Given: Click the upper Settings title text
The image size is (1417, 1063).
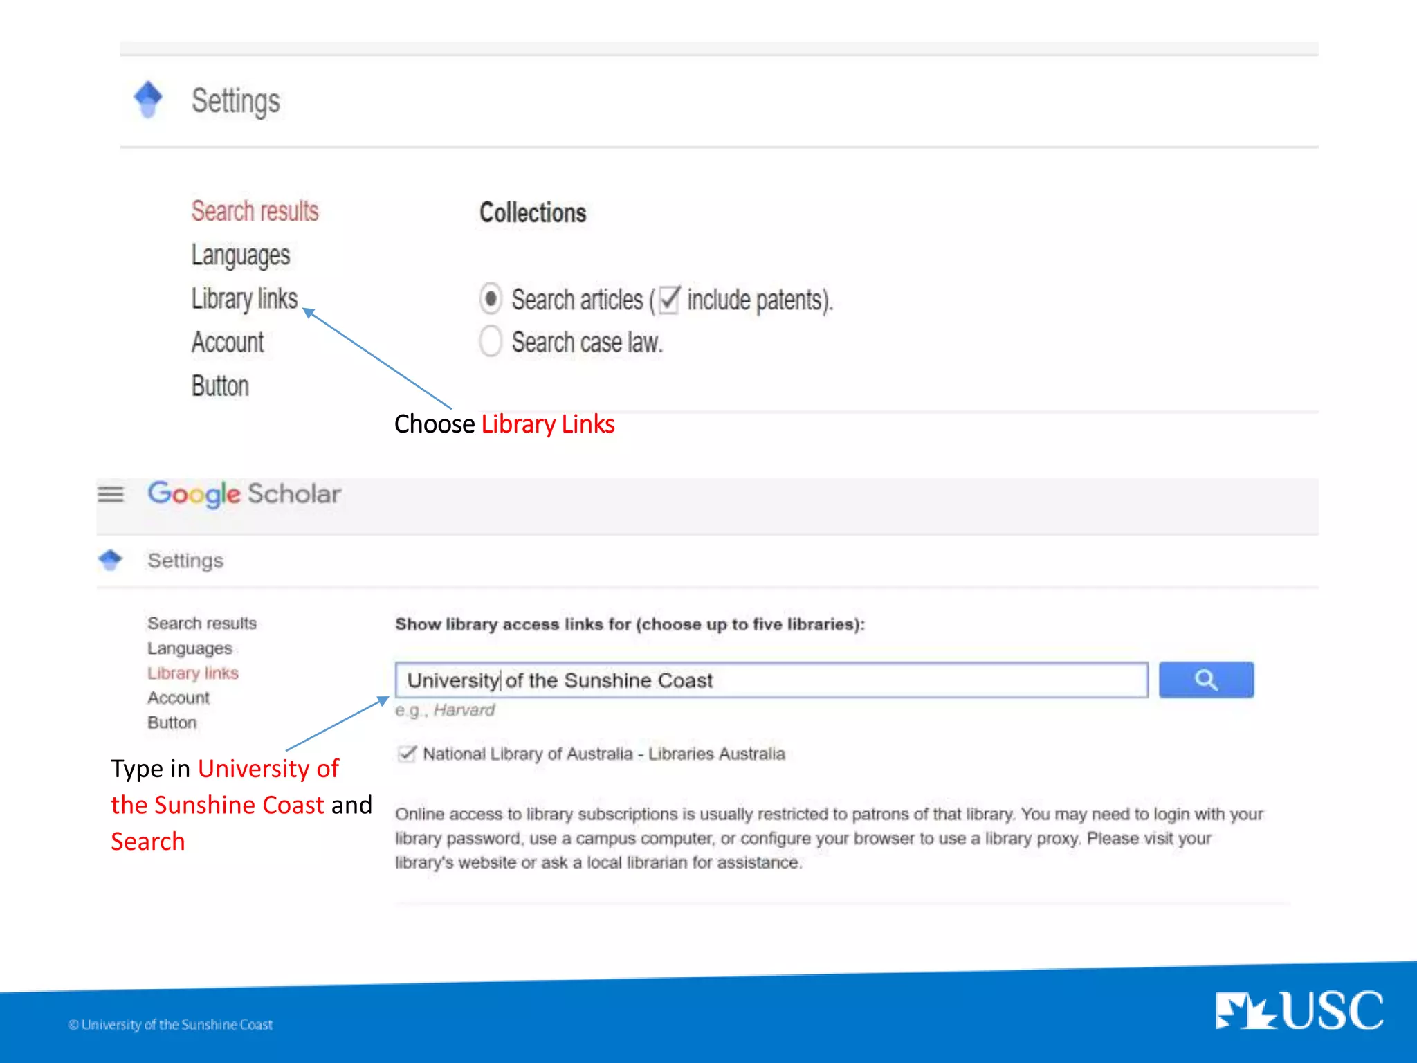Looking at the screenshot, I should click(x=235, y=101).
